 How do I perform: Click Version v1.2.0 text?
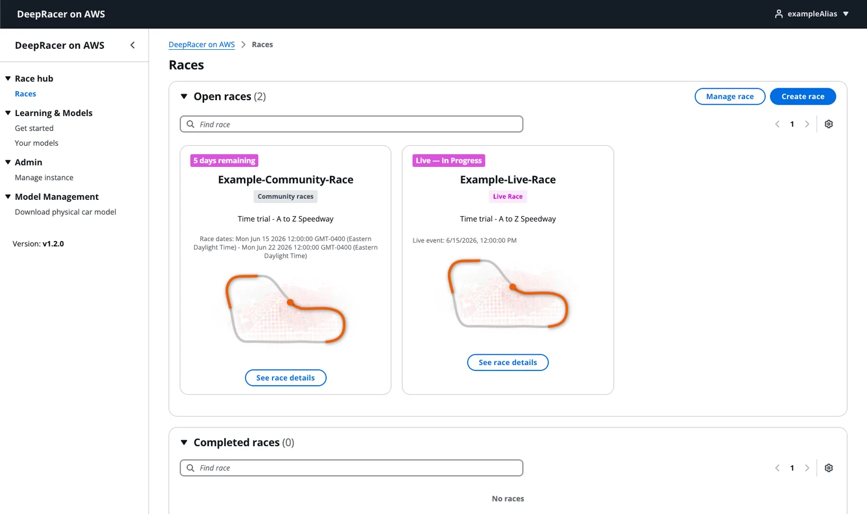tap(38, 244)
